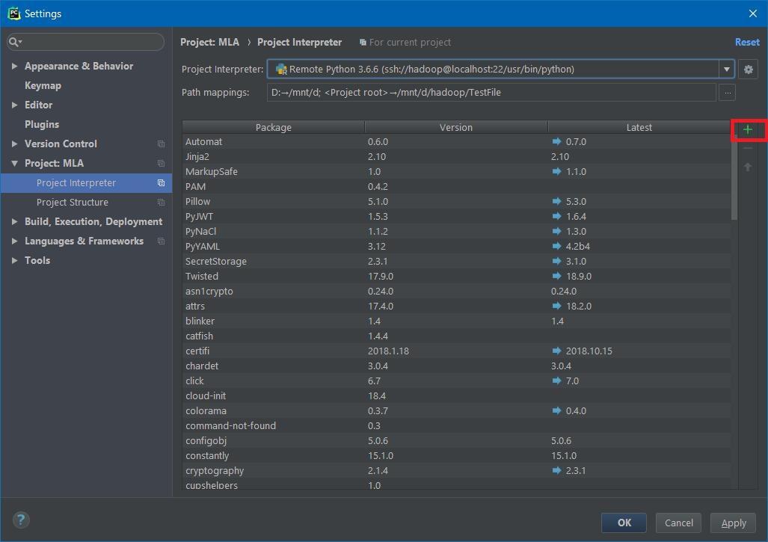Click upgrade arrow in Pillow row
Image resolution: width=768 pixels, height=542 pixels.
[x=556, y=201]
